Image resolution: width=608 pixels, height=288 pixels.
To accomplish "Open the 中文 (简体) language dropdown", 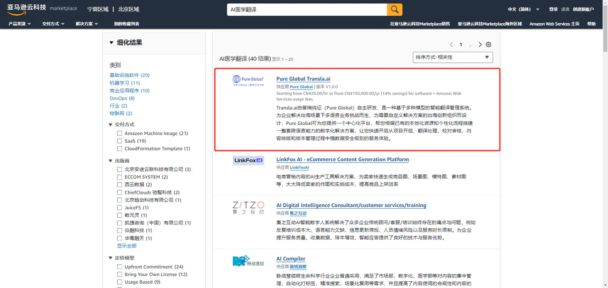I will click(x=523, y=9).
